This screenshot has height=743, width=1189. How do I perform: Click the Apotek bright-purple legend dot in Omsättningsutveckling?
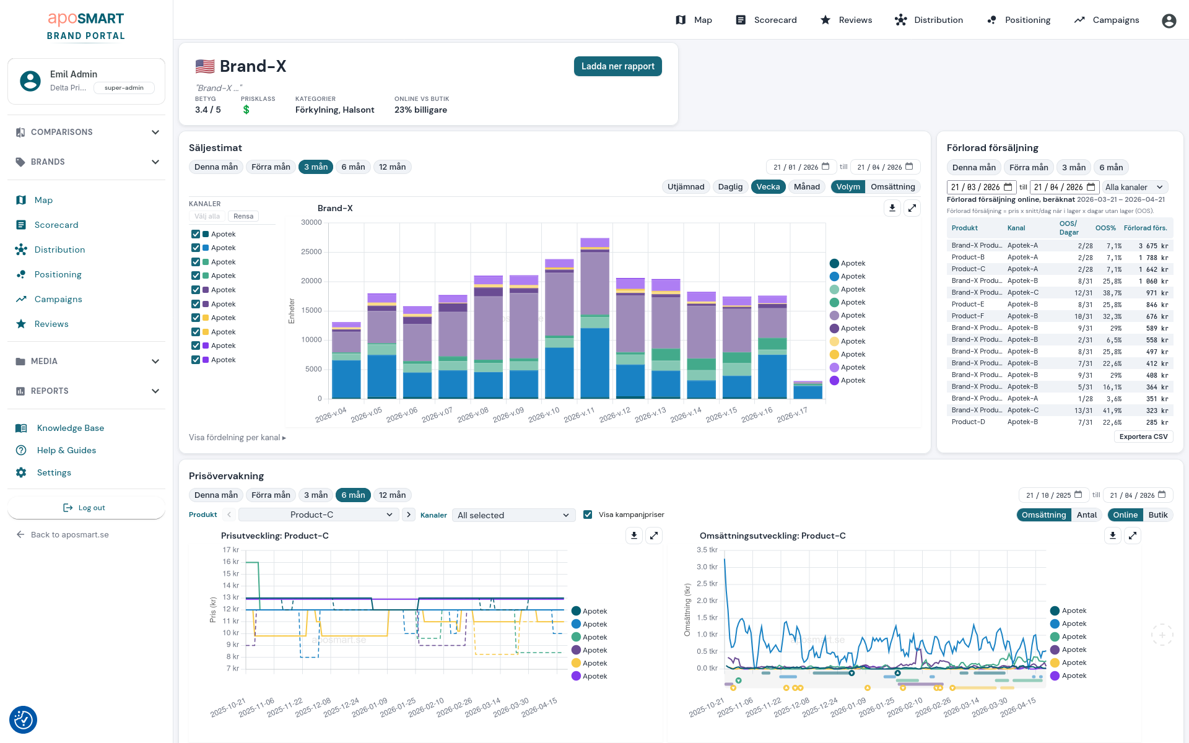click(x=1055, y=676)
